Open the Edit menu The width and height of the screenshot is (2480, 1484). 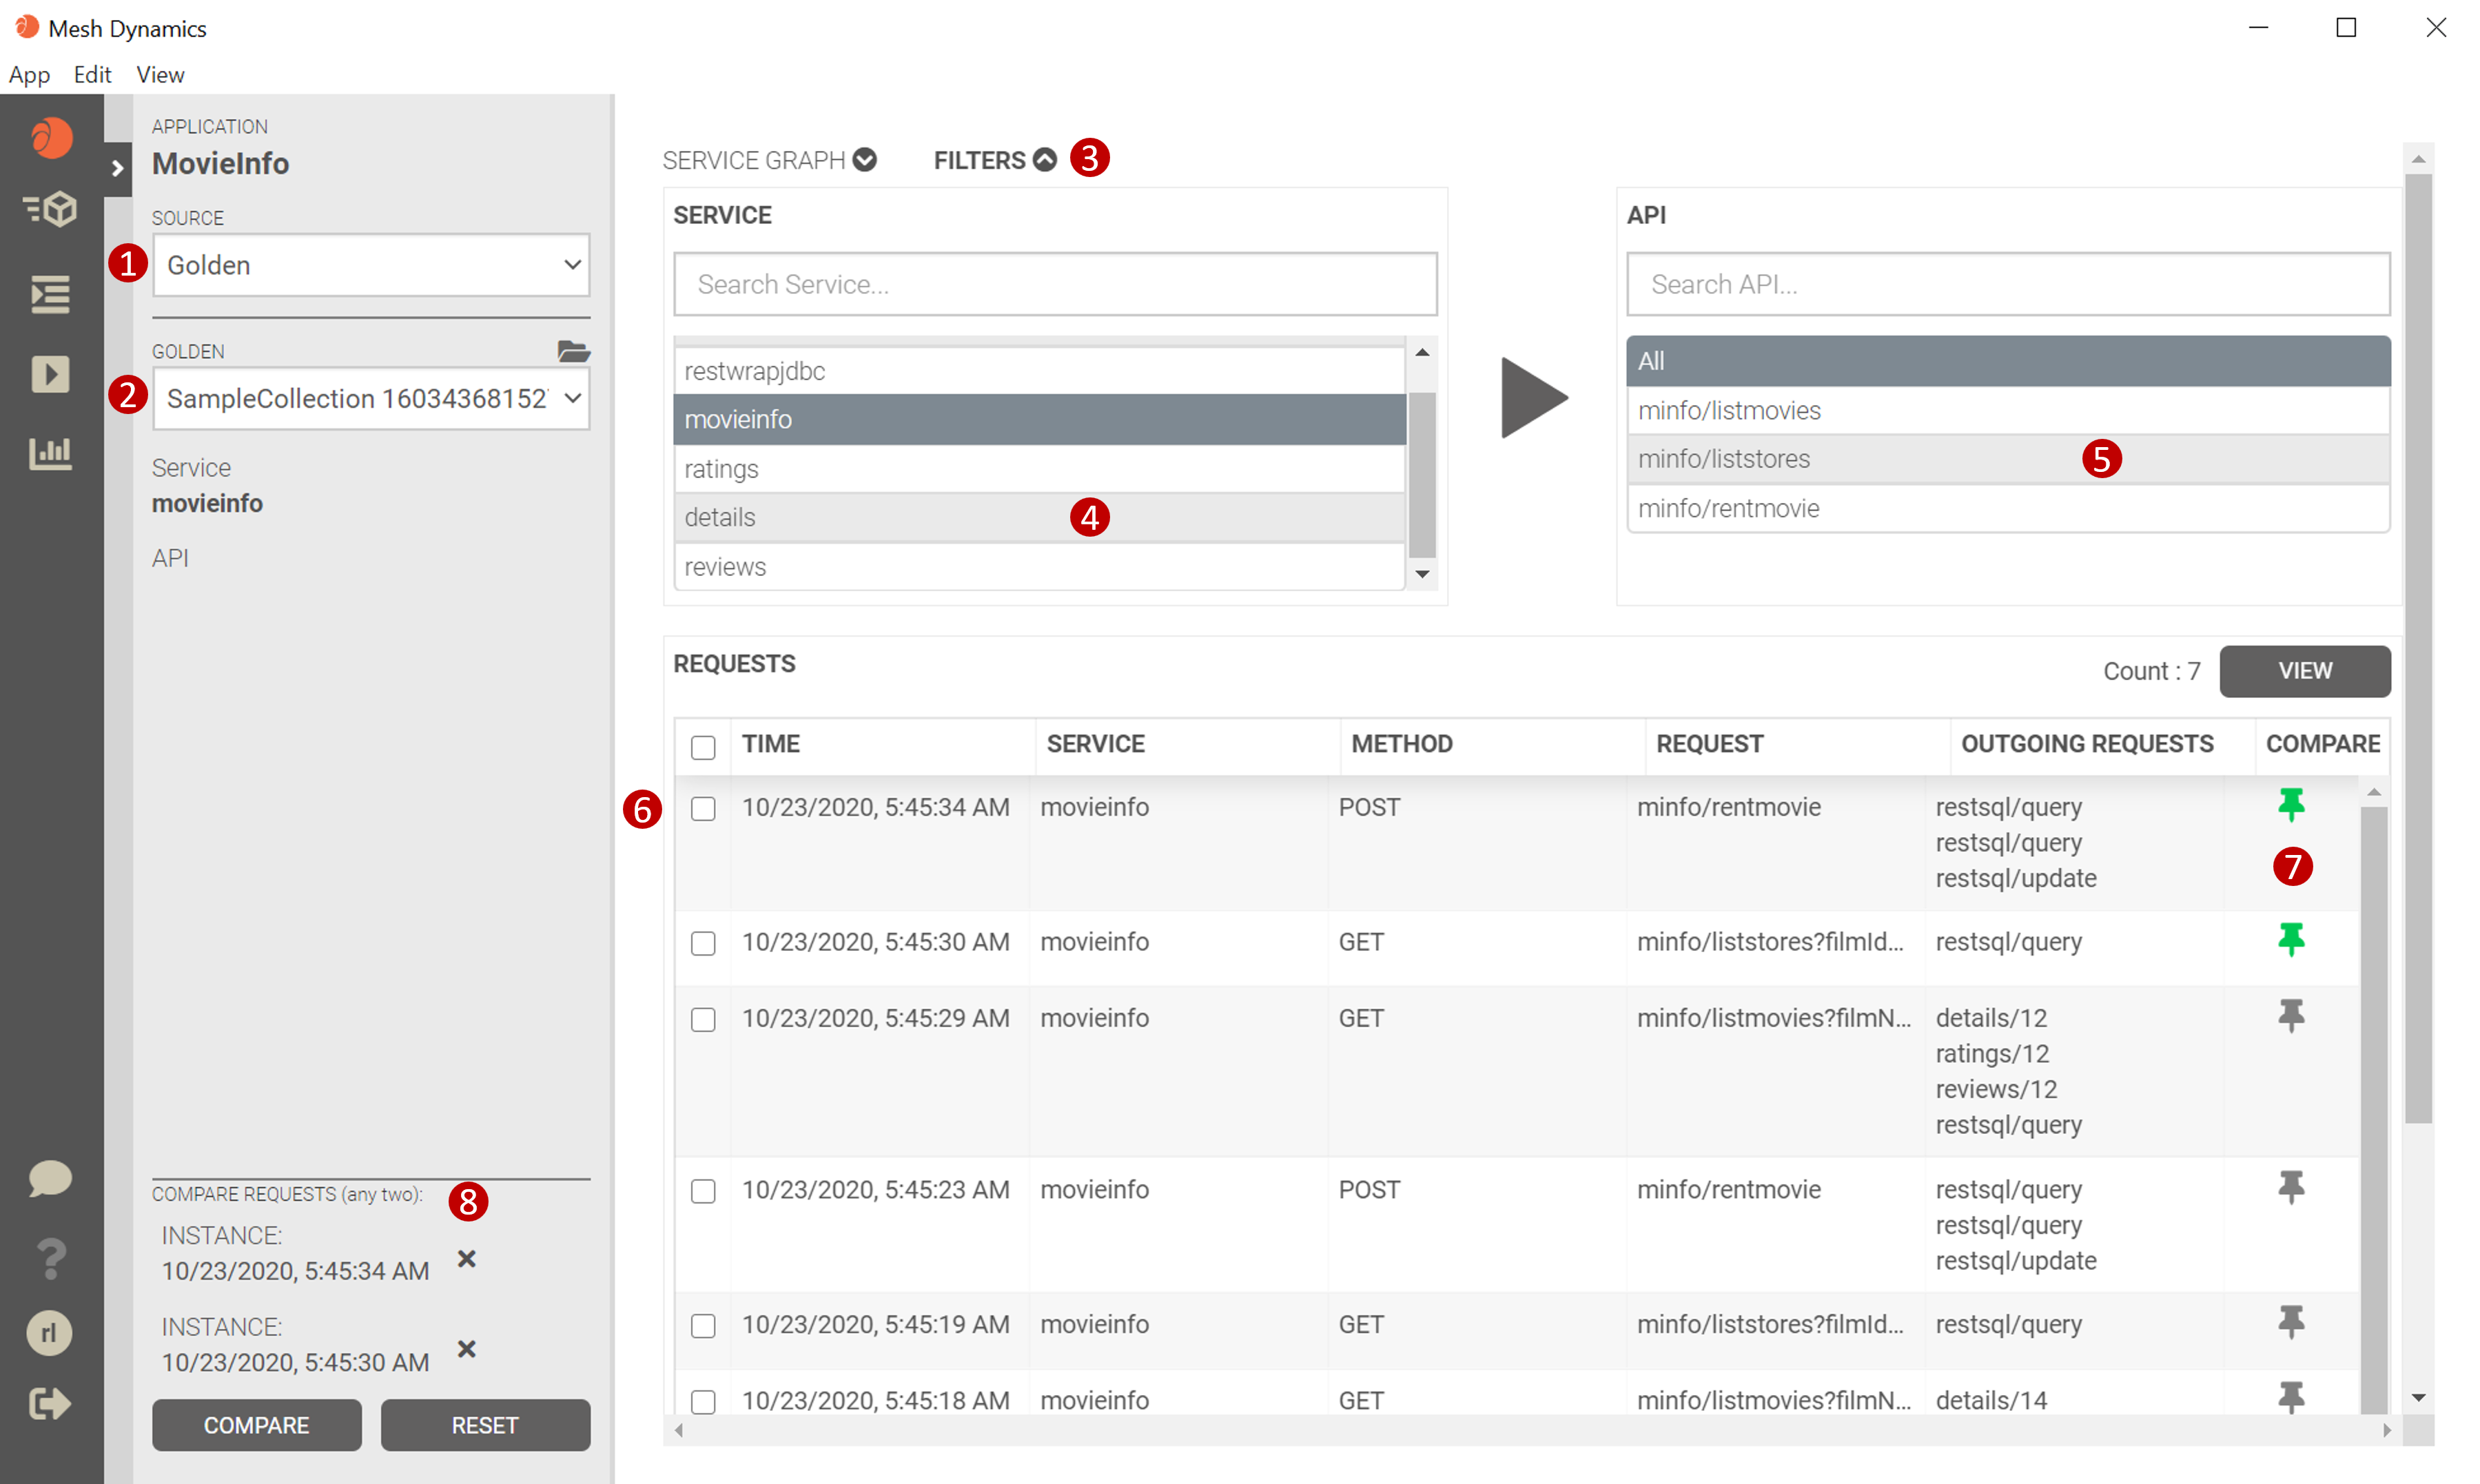(92, 75)
